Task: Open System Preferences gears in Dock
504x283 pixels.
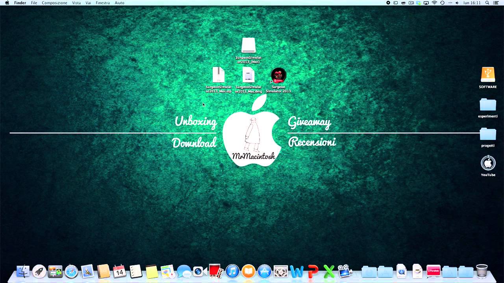Action: 281,271
